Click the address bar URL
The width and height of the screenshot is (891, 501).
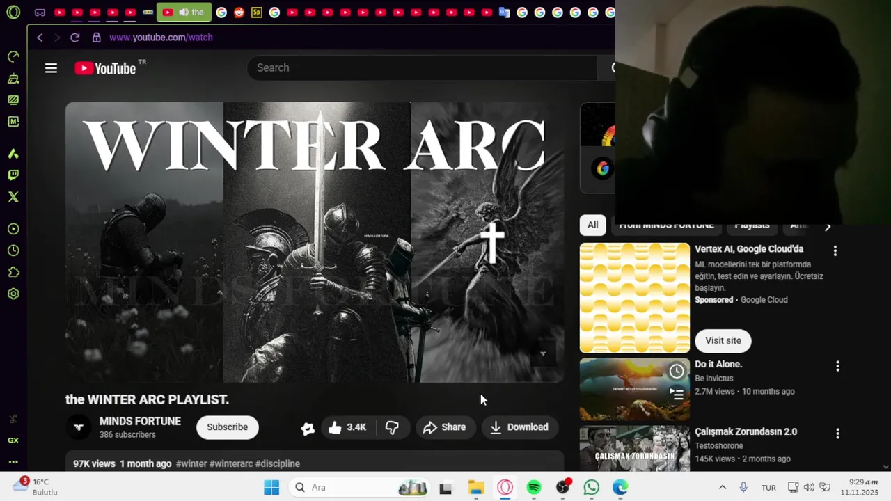click(161, 38)
